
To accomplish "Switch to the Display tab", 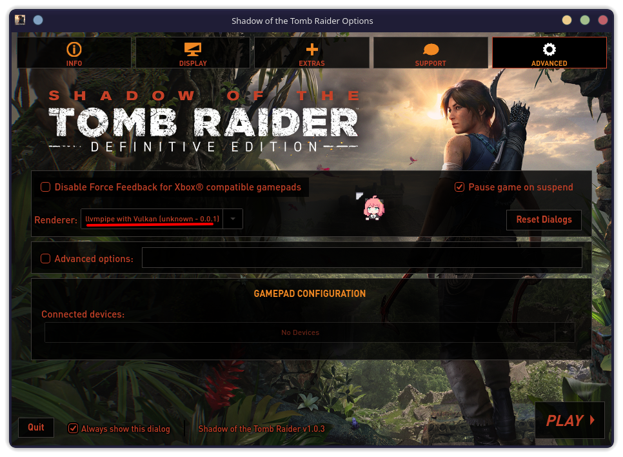I will click(x=193, y=53).
